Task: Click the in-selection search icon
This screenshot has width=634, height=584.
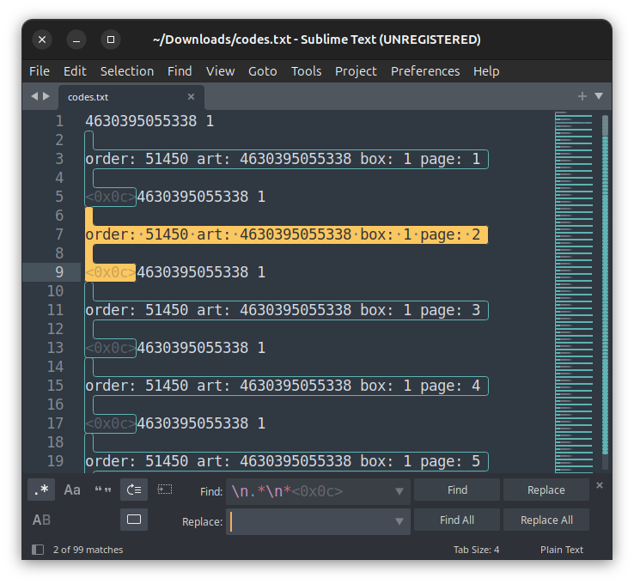Action: [165, 490]
